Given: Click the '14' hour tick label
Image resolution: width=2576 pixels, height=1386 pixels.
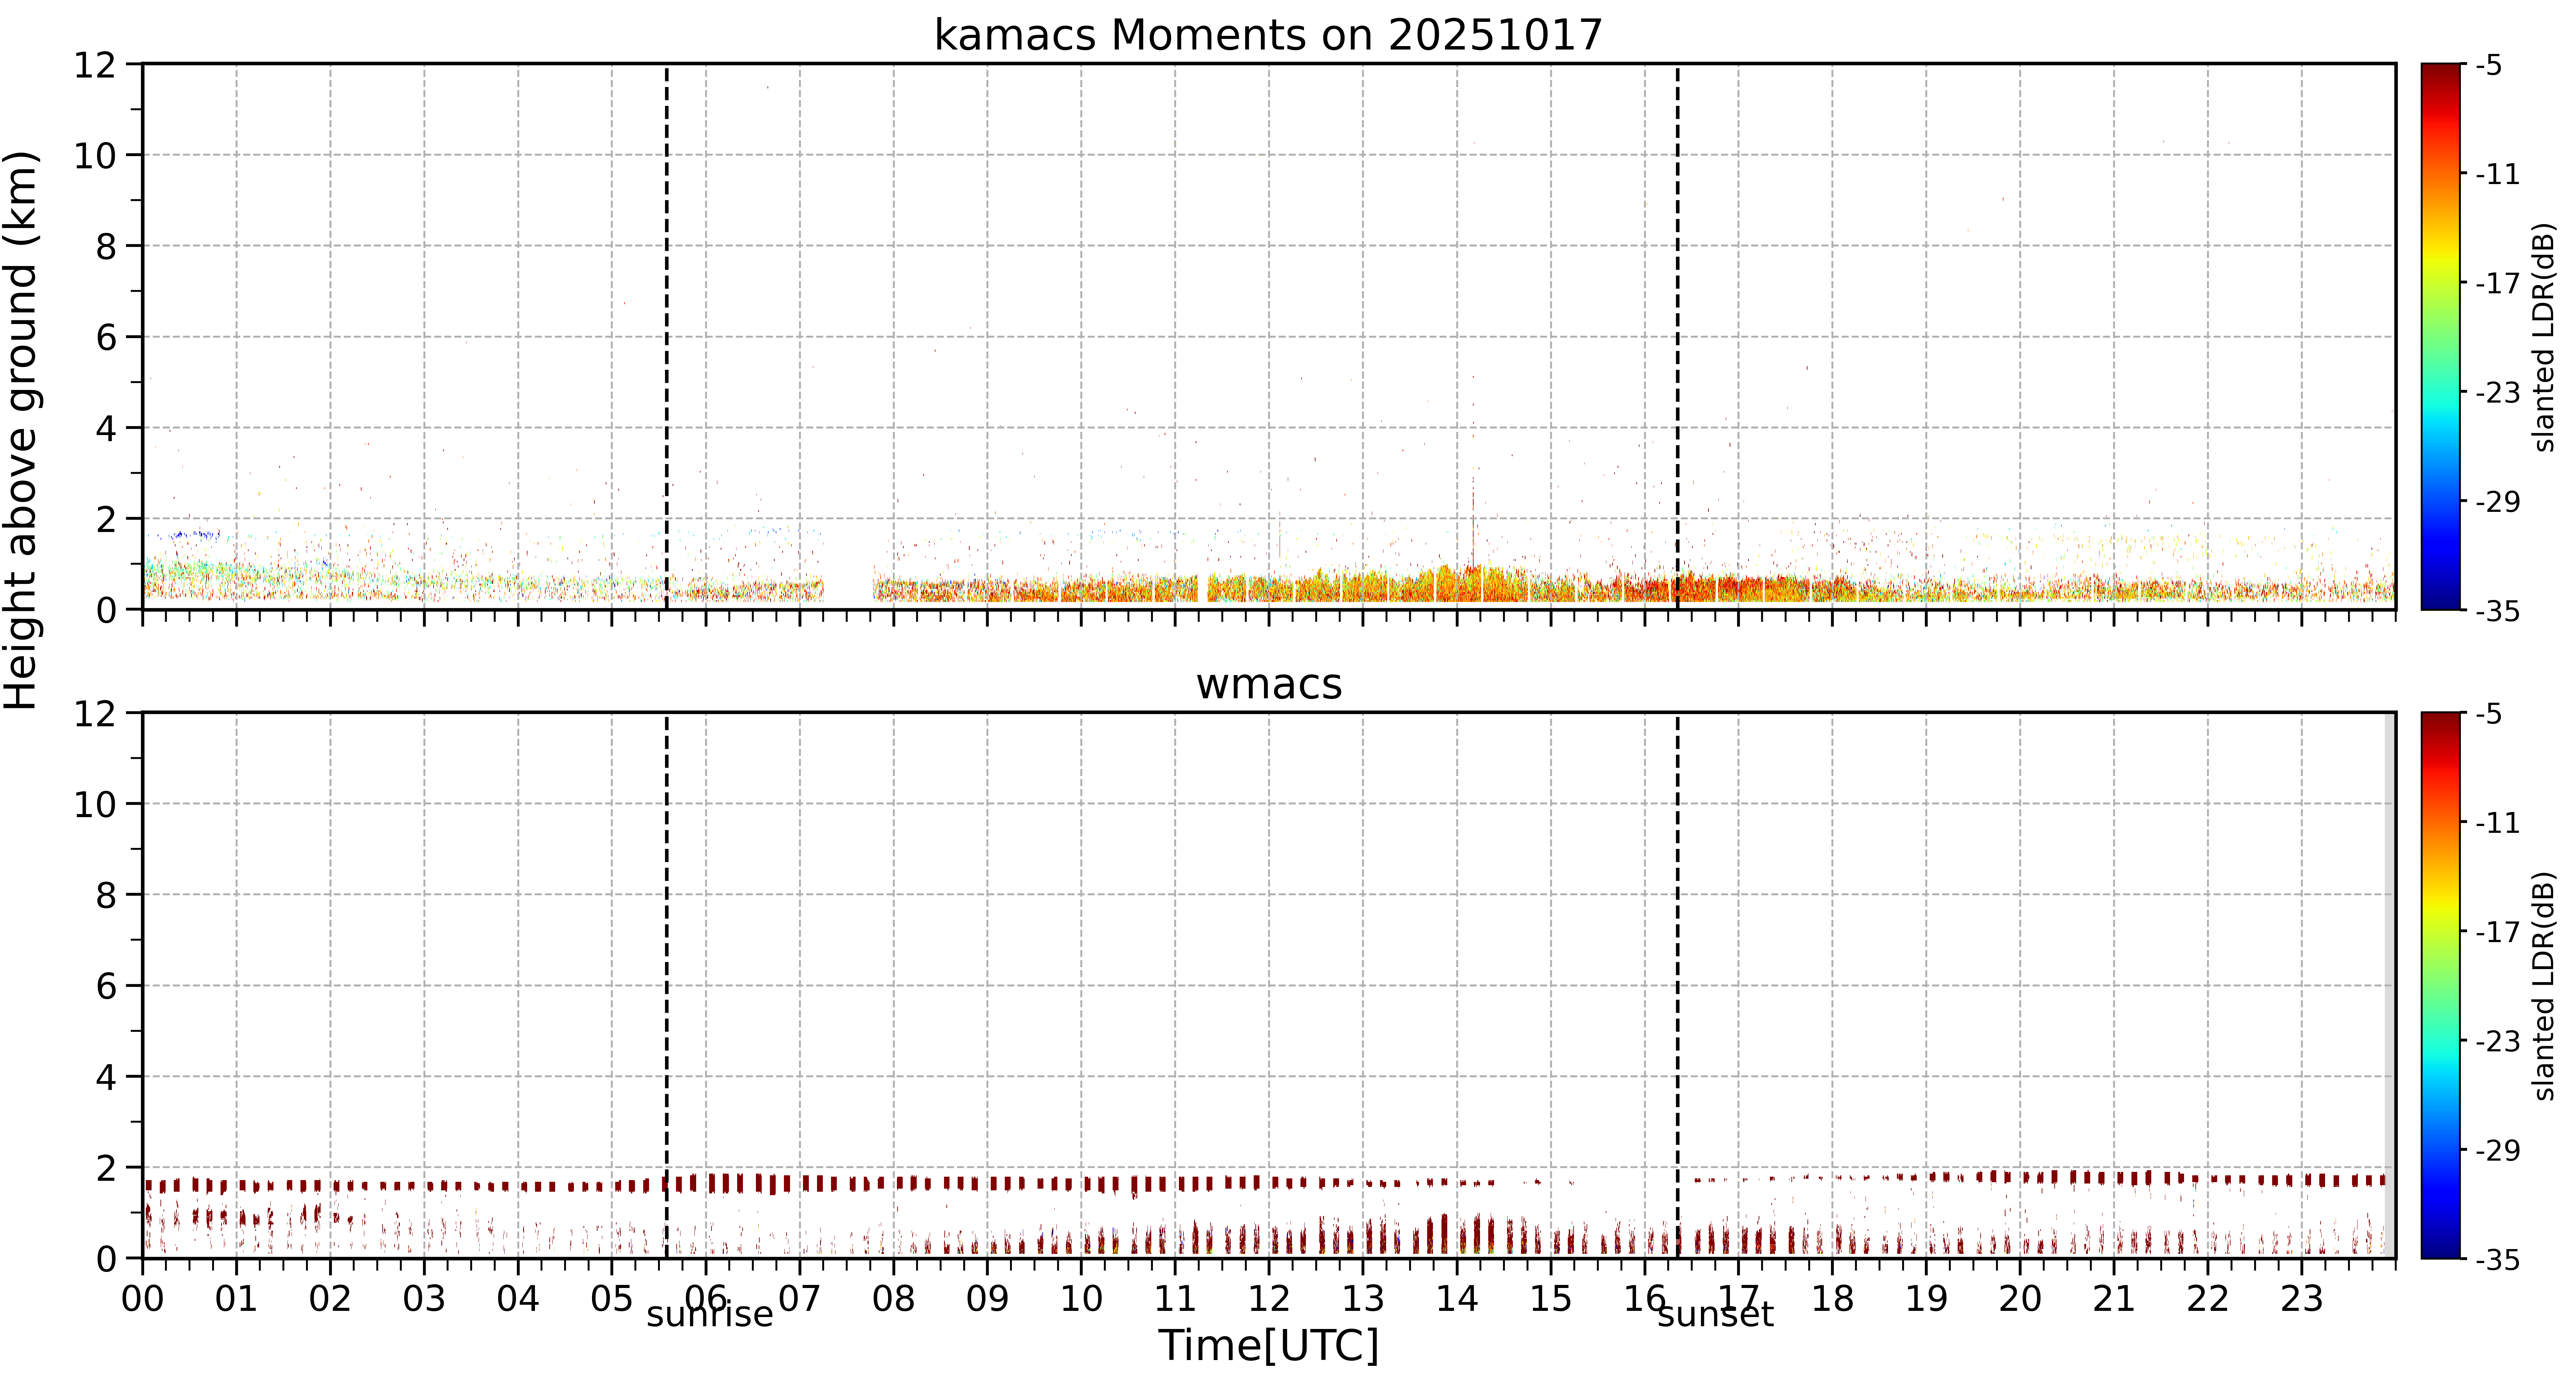Looking at the screenshot, I should (x=1457, y=1299).
